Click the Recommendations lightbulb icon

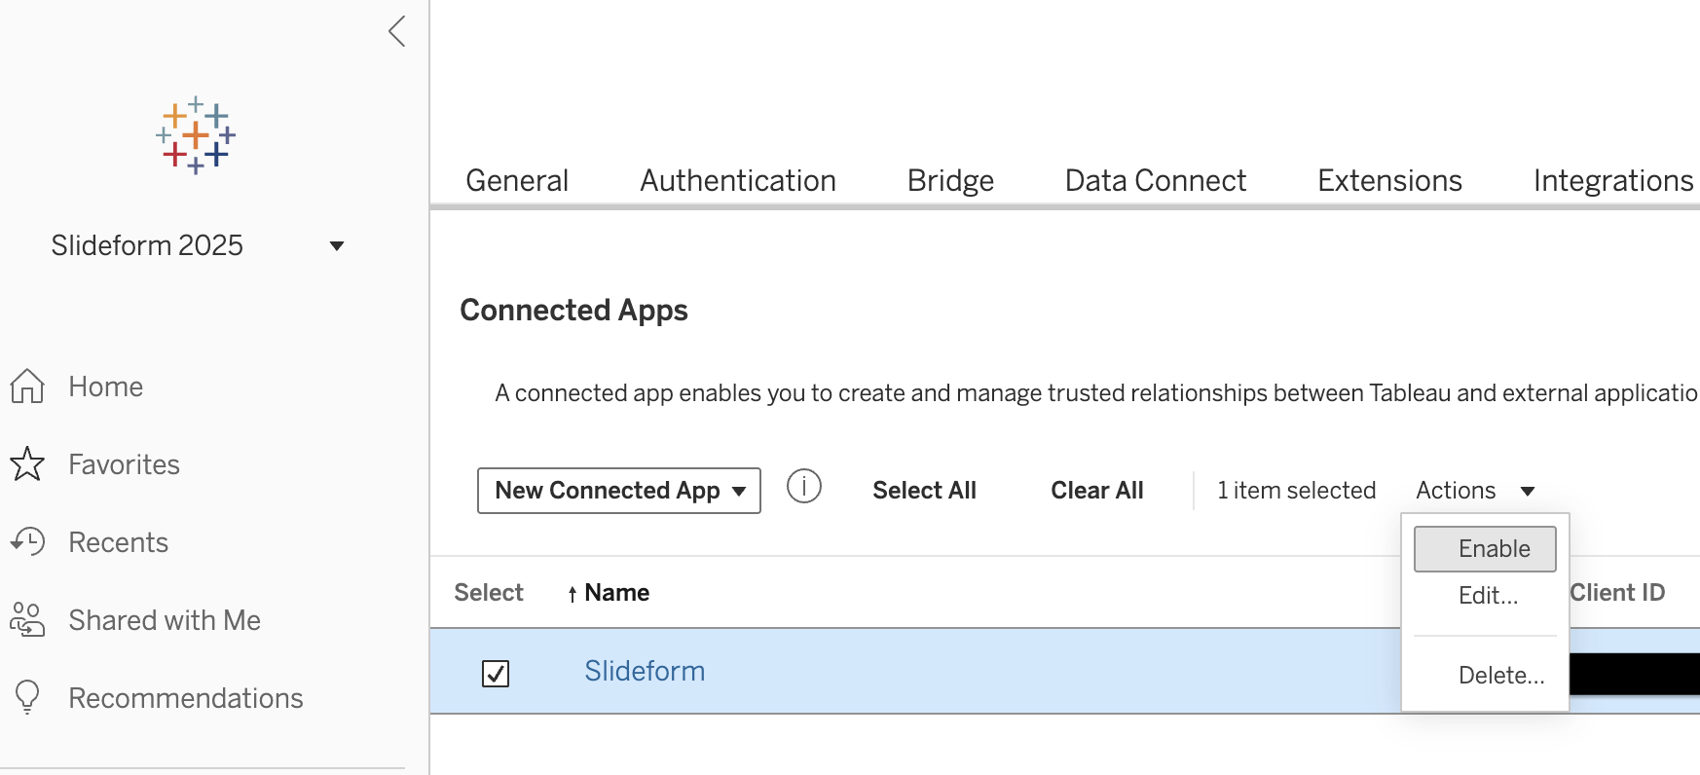click(27, 698)
